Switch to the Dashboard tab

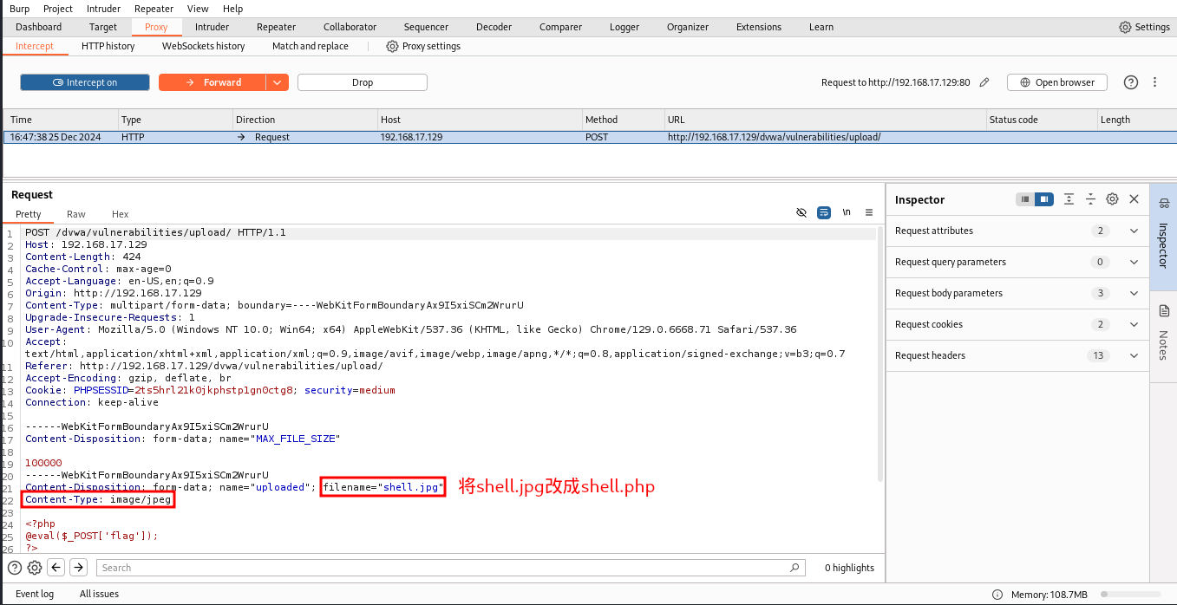(x=38, y=27)
